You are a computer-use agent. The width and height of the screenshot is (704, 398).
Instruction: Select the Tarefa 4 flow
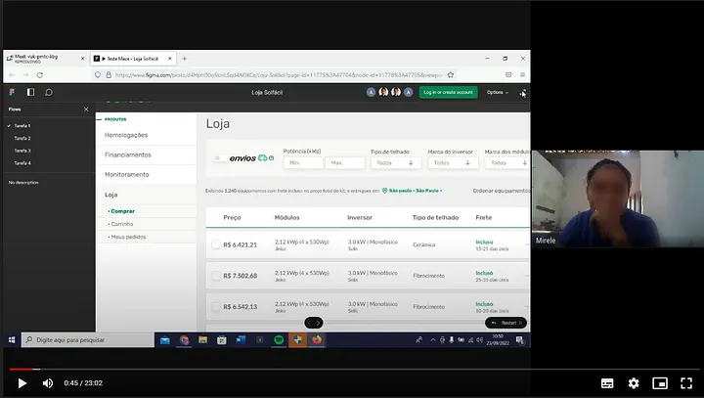pos(22,163)
